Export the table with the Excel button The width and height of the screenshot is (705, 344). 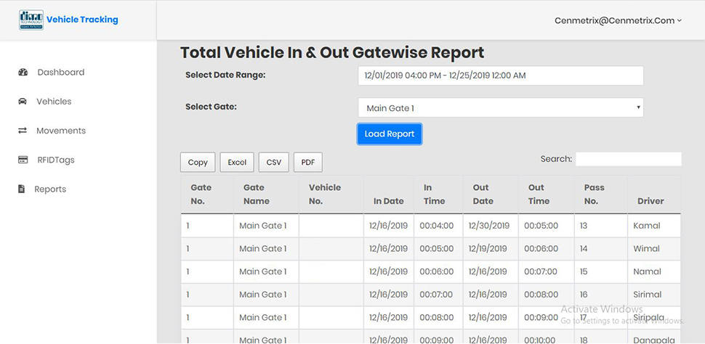pyautogui.click(x=237, y=162)
